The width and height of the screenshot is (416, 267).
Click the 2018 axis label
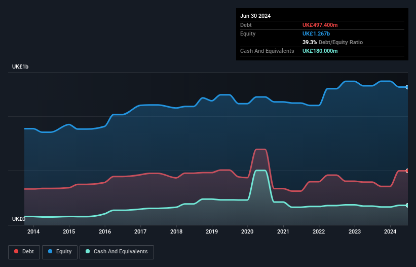tap(176, 231)
